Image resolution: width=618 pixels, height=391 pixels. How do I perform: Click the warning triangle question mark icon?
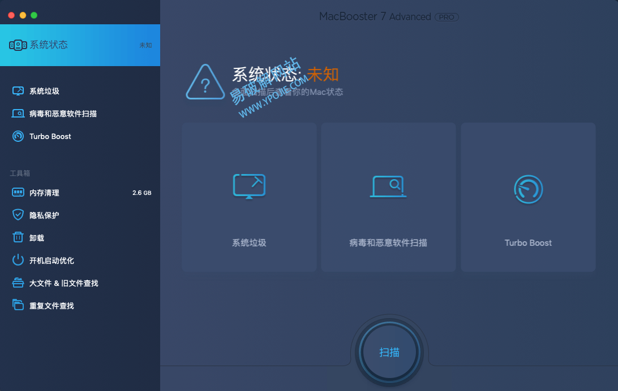click(x=205, y=82)
